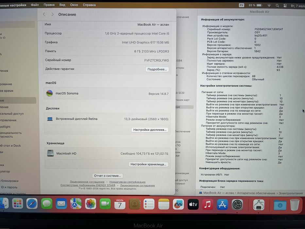
Task: Open Messages app in the Dock
Action: [x=47, y=204]
